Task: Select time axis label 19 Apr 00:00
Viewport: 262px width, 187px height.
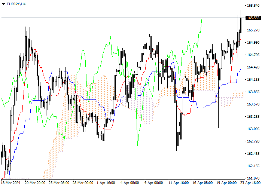Action: 226,183
